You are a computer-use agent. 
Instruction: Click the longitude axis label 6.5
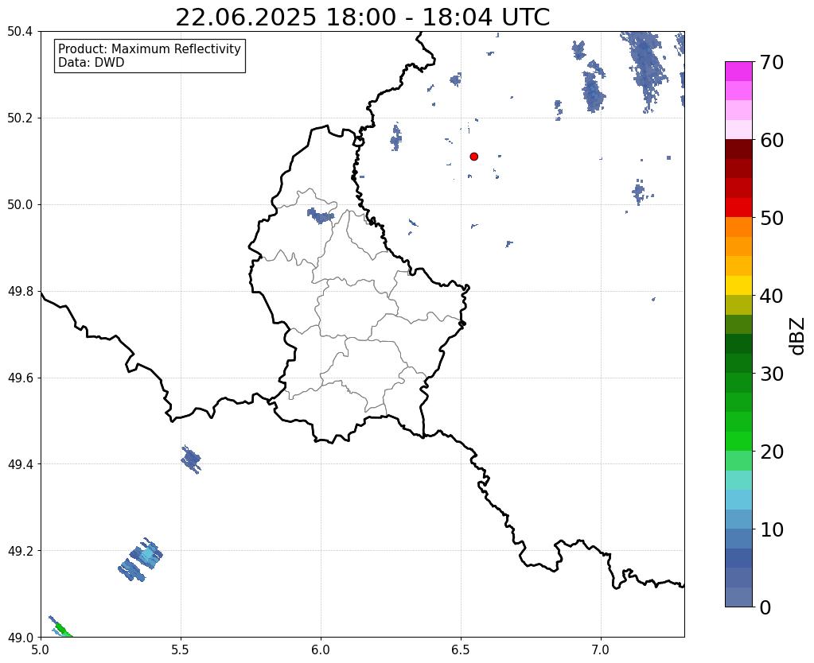tap(461, 649)
